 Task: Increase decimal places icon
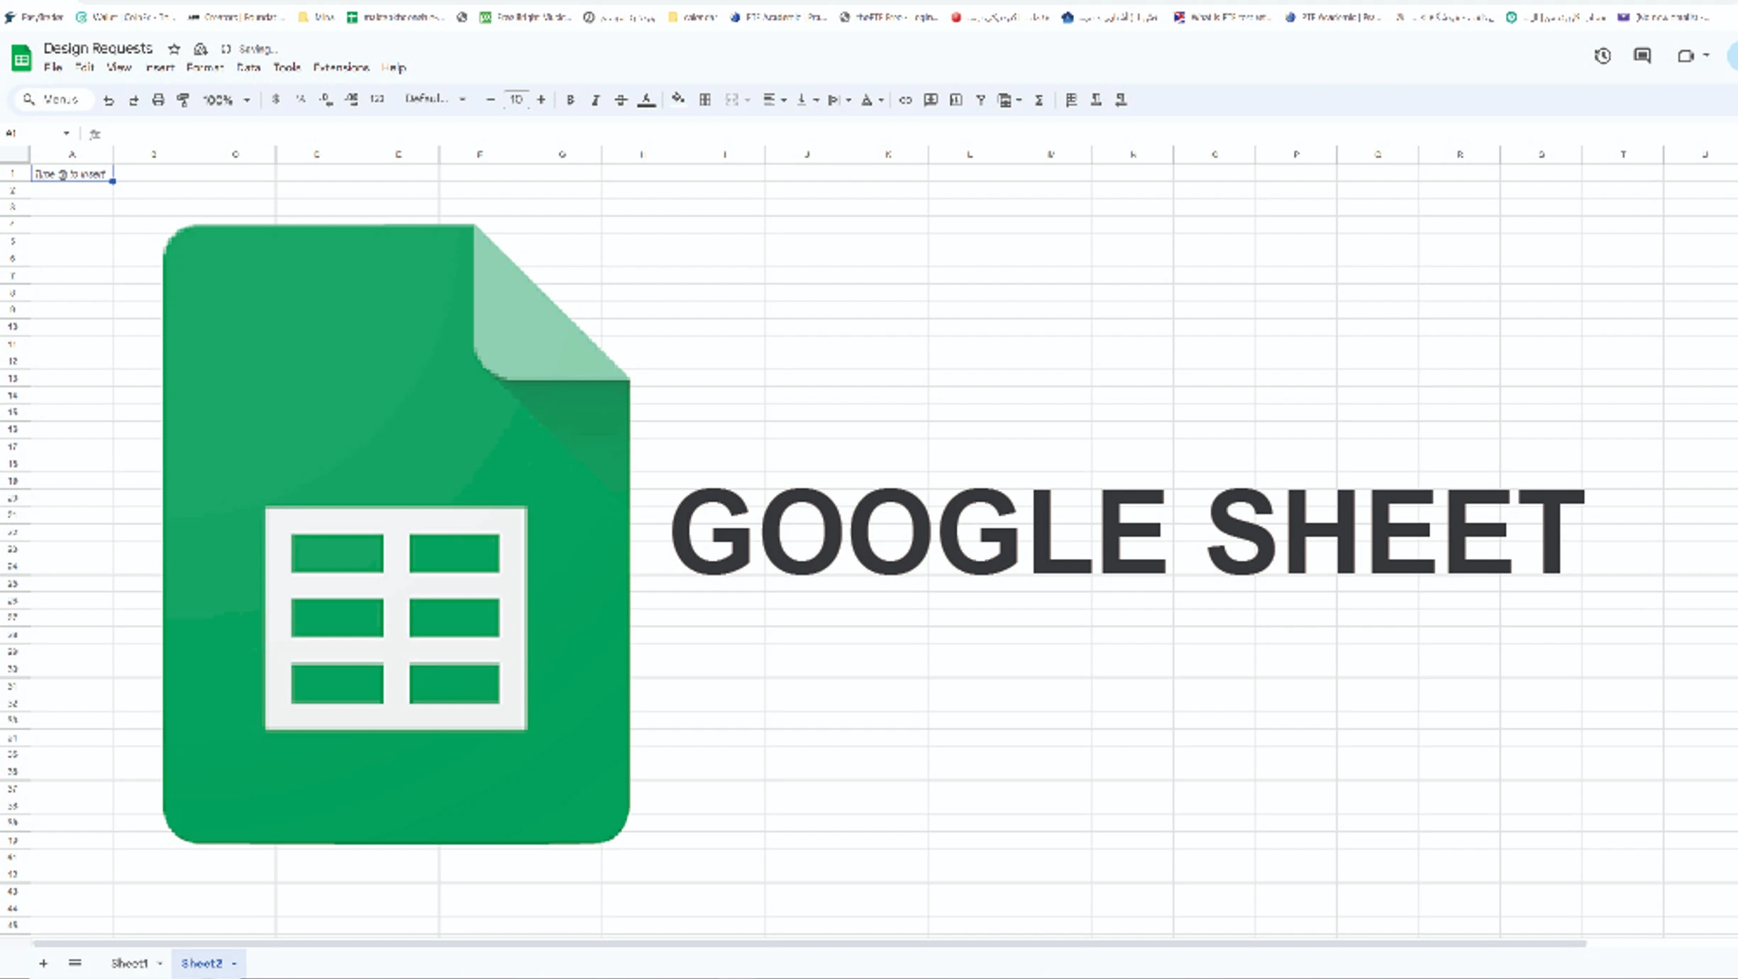[x=351, y=99]
